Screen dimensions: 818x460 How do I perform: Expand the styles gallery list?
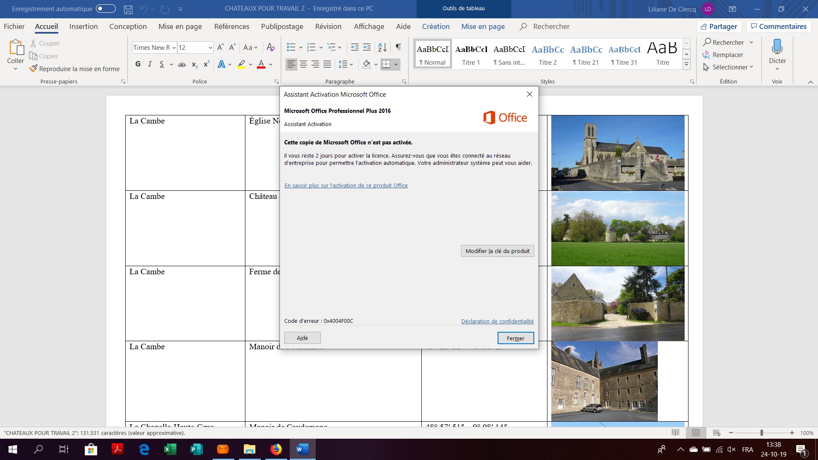[686, 65]
